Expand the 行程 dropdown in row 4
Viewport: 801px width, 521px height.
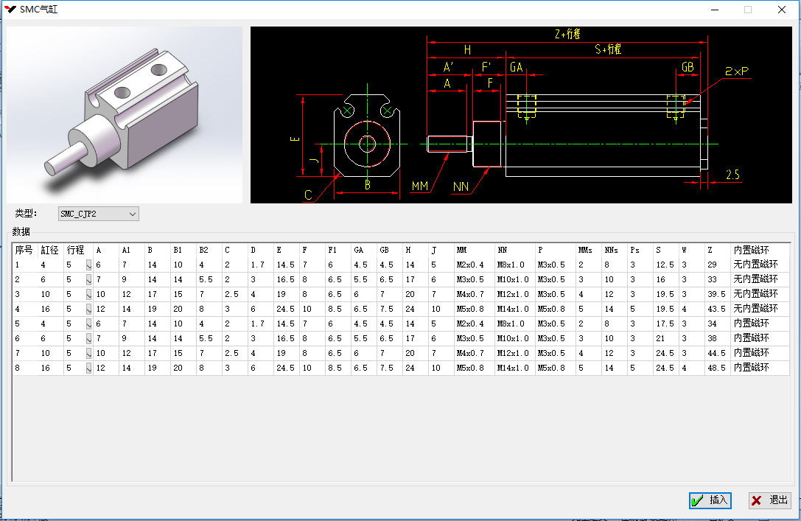(89, 309)
